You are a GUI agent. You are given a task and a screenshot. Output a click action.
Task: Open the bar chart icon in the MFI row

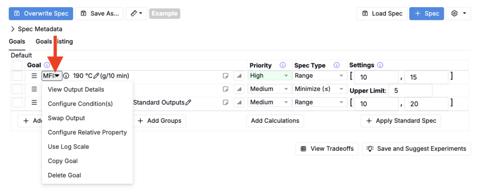(239, 76)
